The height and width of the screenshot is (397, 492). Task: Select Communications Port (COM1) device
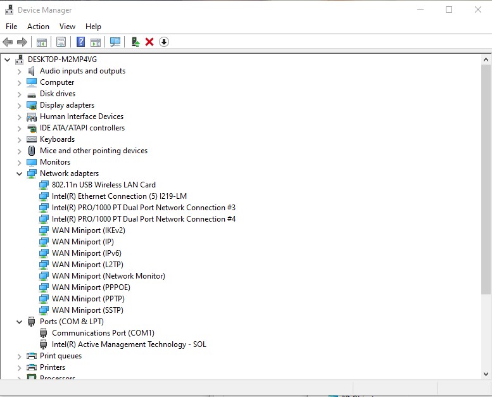103,333
